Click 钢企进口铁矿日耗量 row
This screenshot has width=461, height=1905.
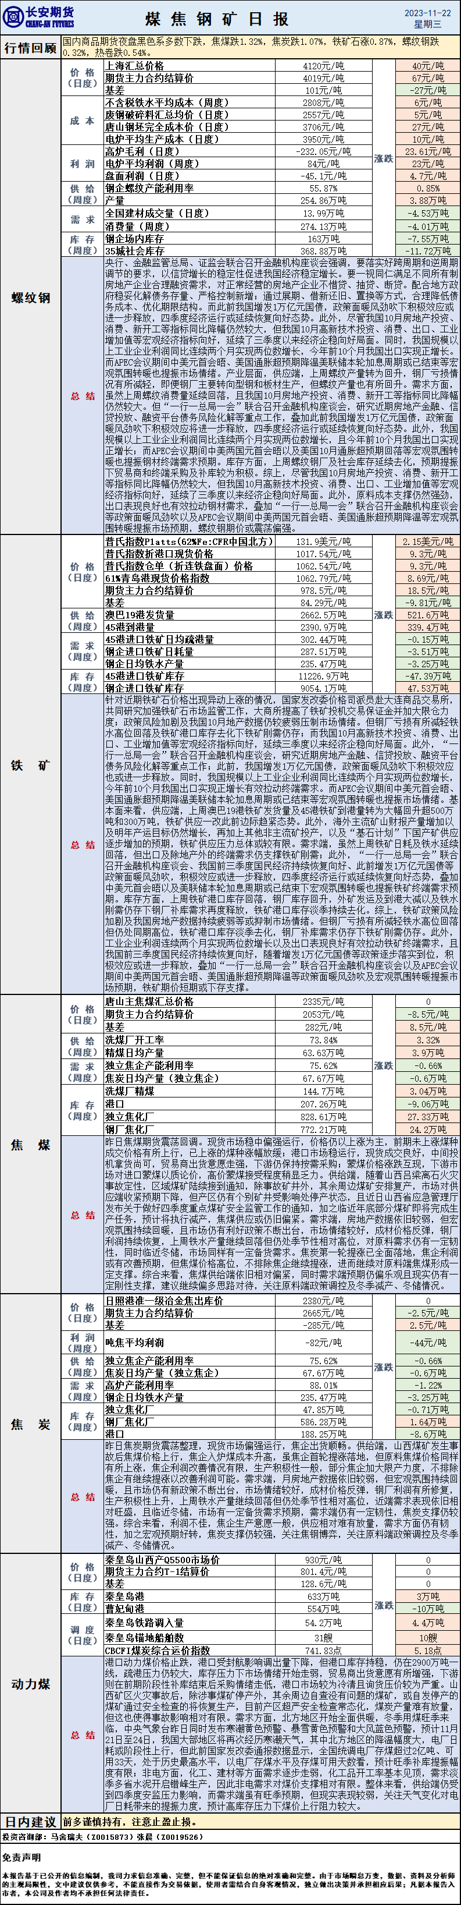pos(149,651)
